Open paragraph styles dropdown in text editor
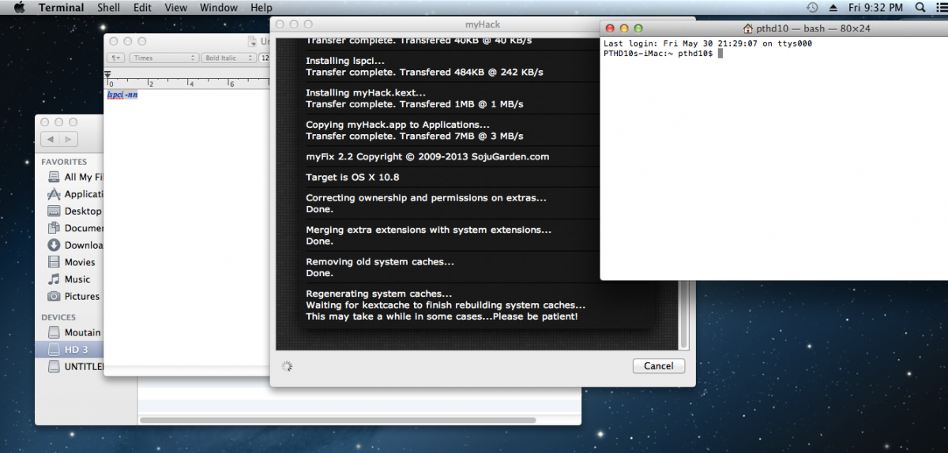 (116, 58)
